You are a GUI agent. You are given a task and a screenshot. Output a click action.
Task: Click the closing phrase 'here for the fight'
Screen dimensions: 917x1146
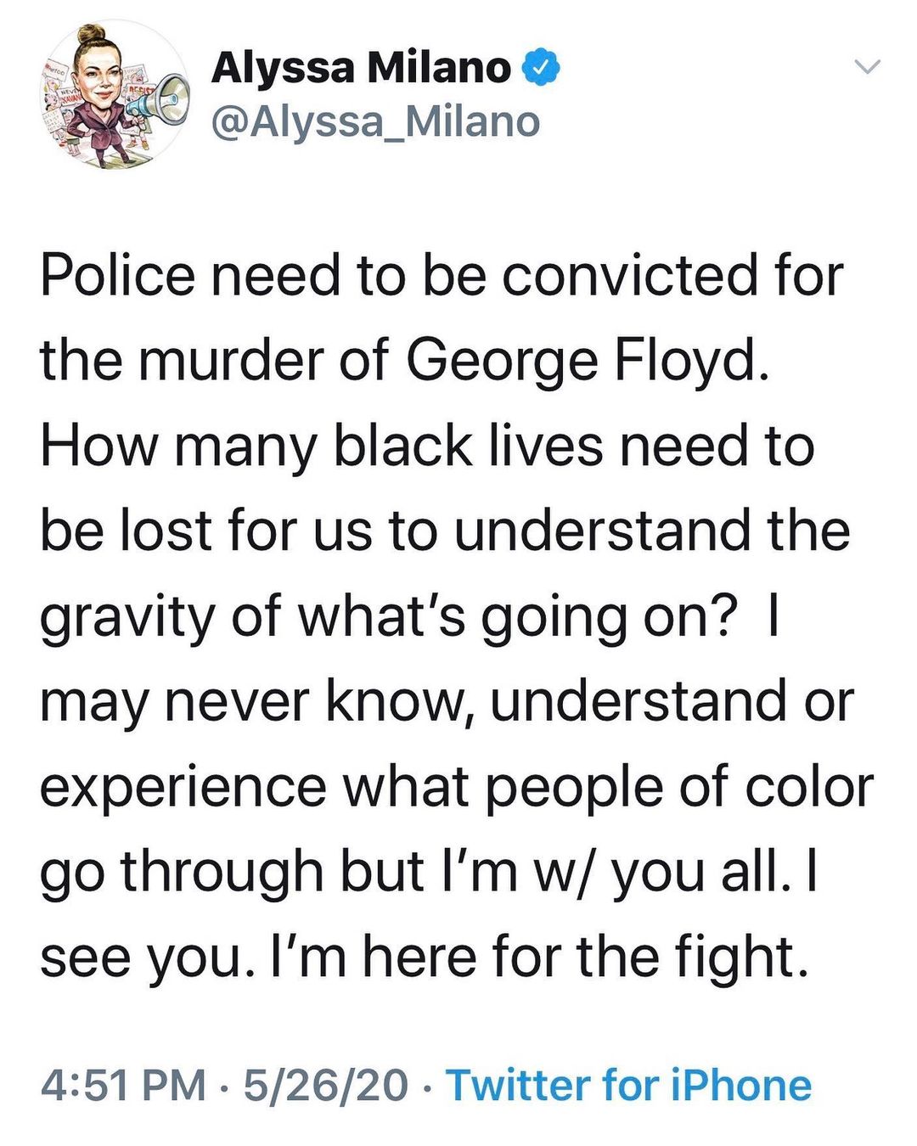[581, 958]
